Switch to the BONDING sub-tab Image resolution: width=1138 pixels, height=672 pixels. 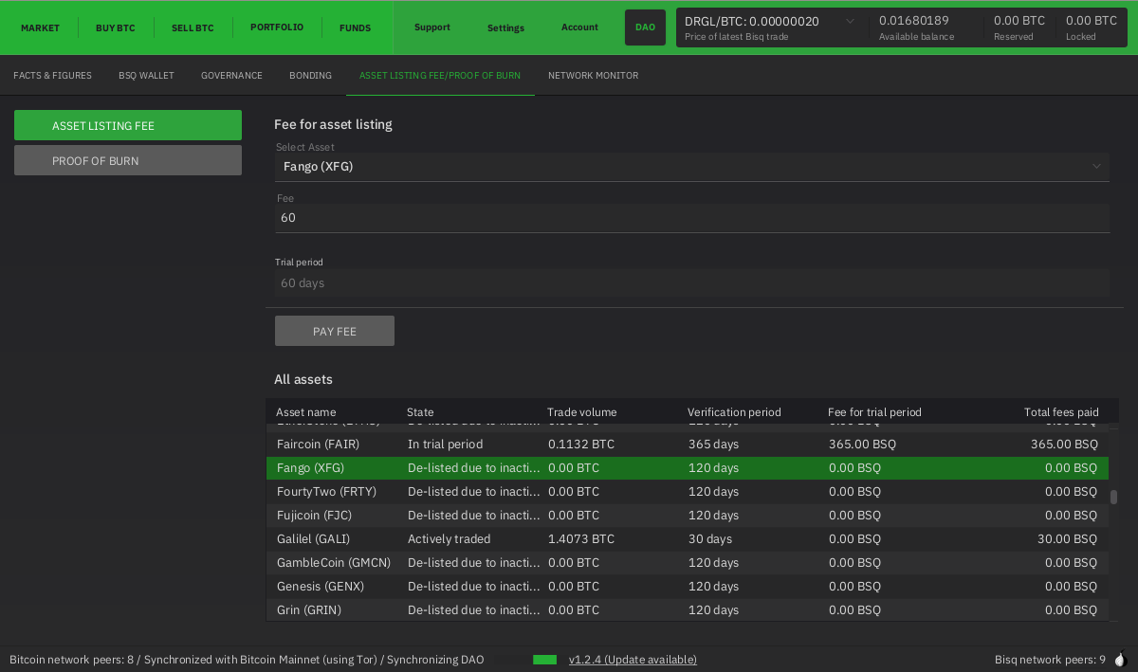[310, 76]
